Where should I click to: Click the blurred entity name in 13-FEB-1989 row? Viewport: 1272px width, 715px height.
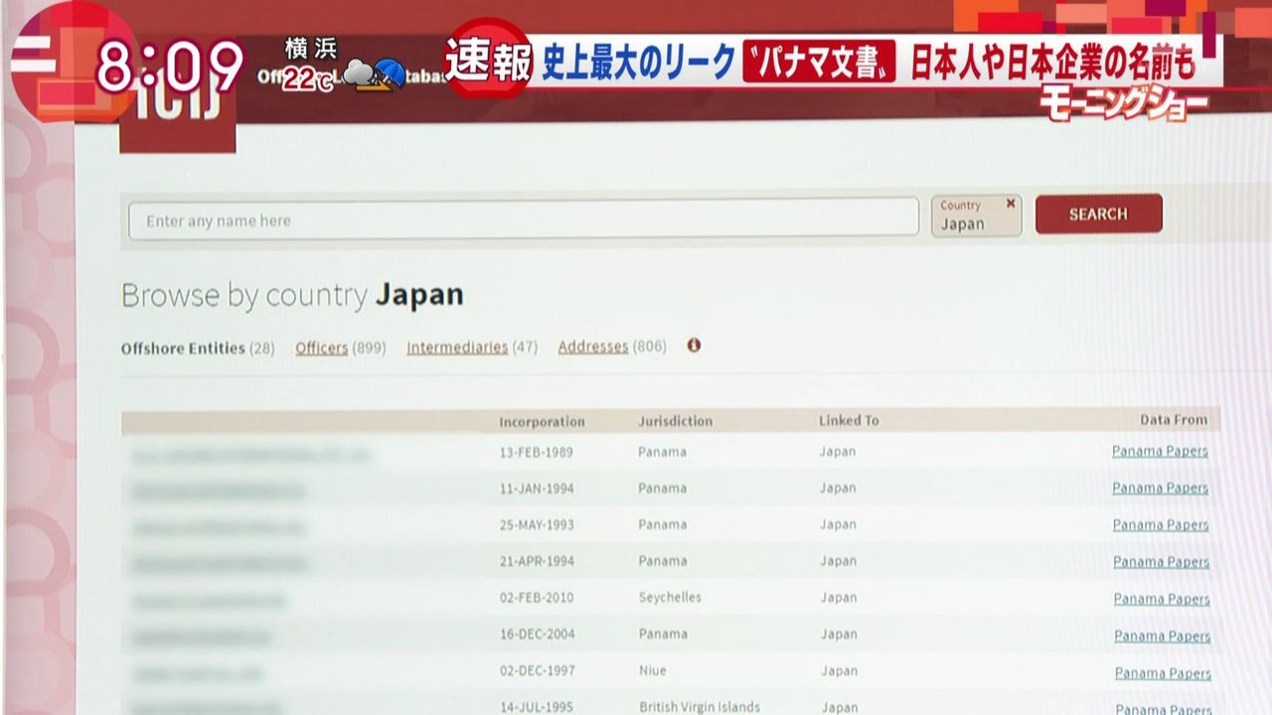250,455
